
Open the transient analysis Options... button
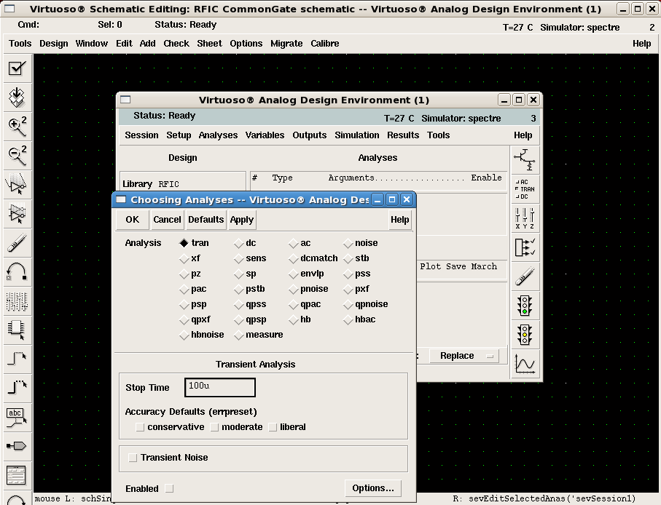click(373, 488)
